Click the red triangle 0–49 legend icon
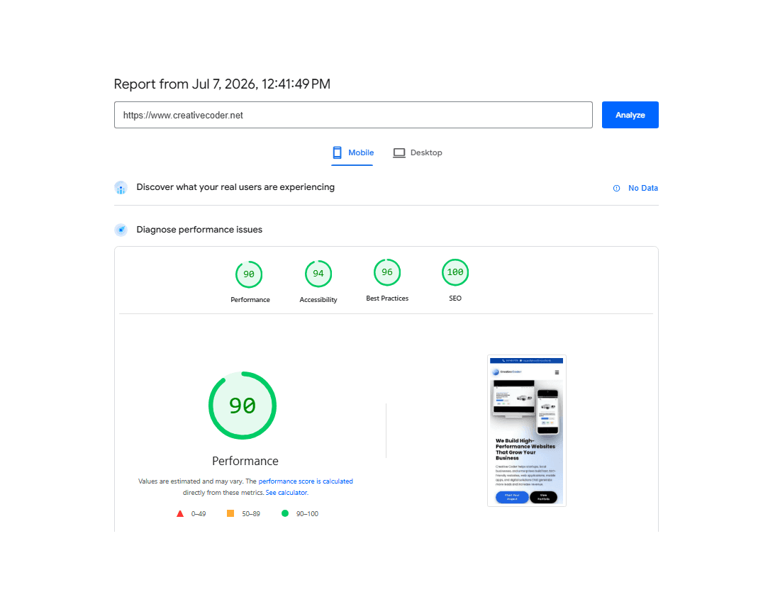Screen dimensions: 763x614 pyautogui.click(x=180, y=514)
